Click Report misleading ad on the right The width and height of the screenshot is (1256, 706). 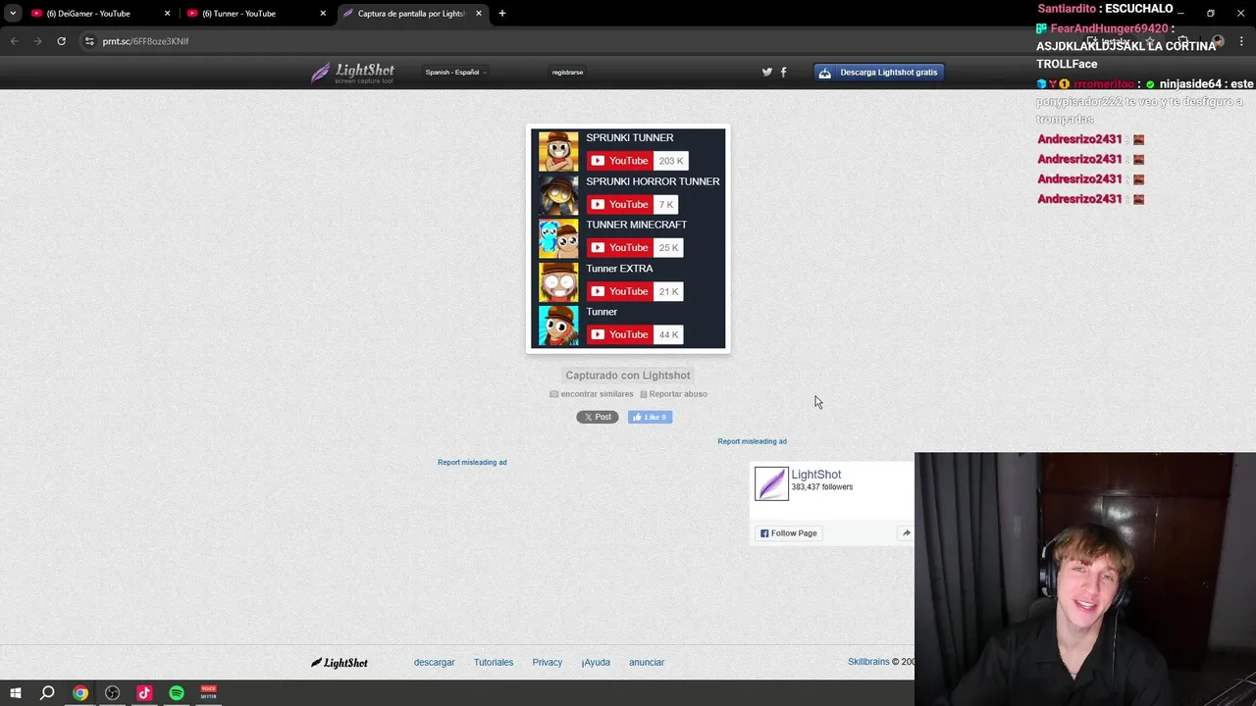752,441
